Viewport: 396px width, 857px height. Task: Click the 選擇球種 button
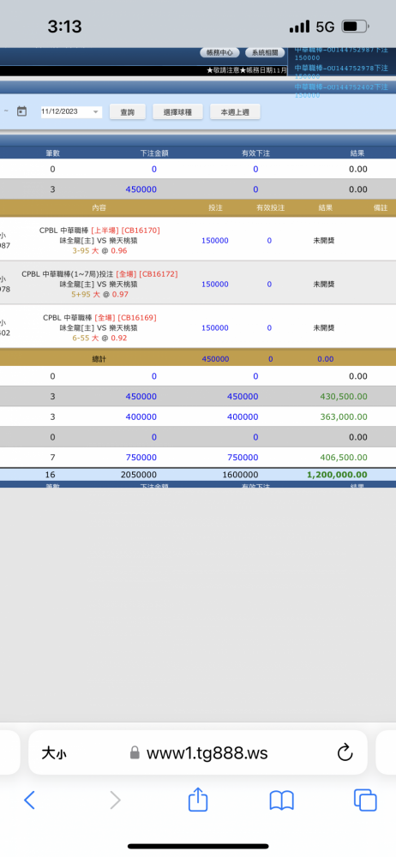176,112
